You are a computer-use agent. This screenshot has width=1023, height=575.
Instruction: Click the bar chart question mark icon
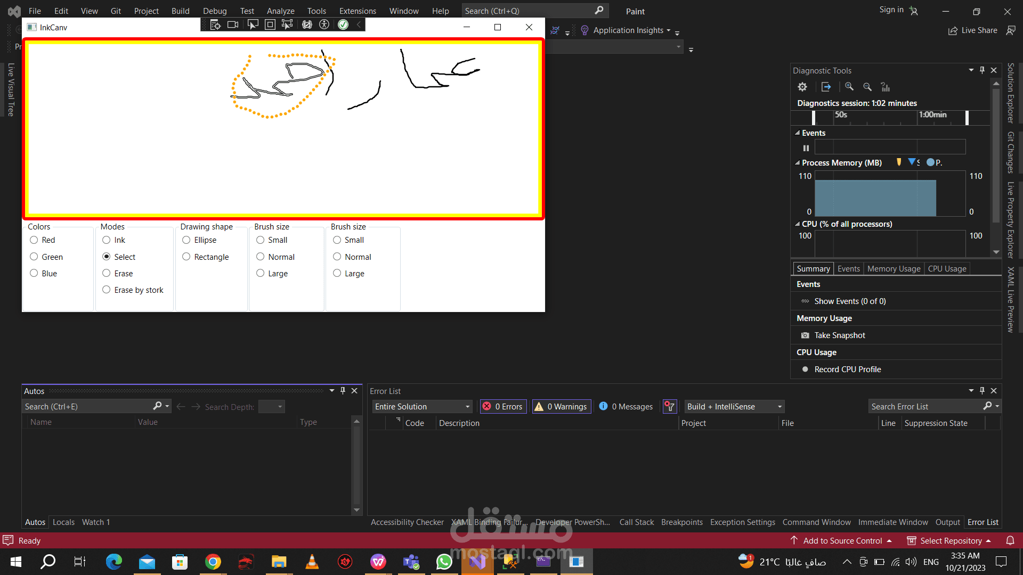point(886,87)
